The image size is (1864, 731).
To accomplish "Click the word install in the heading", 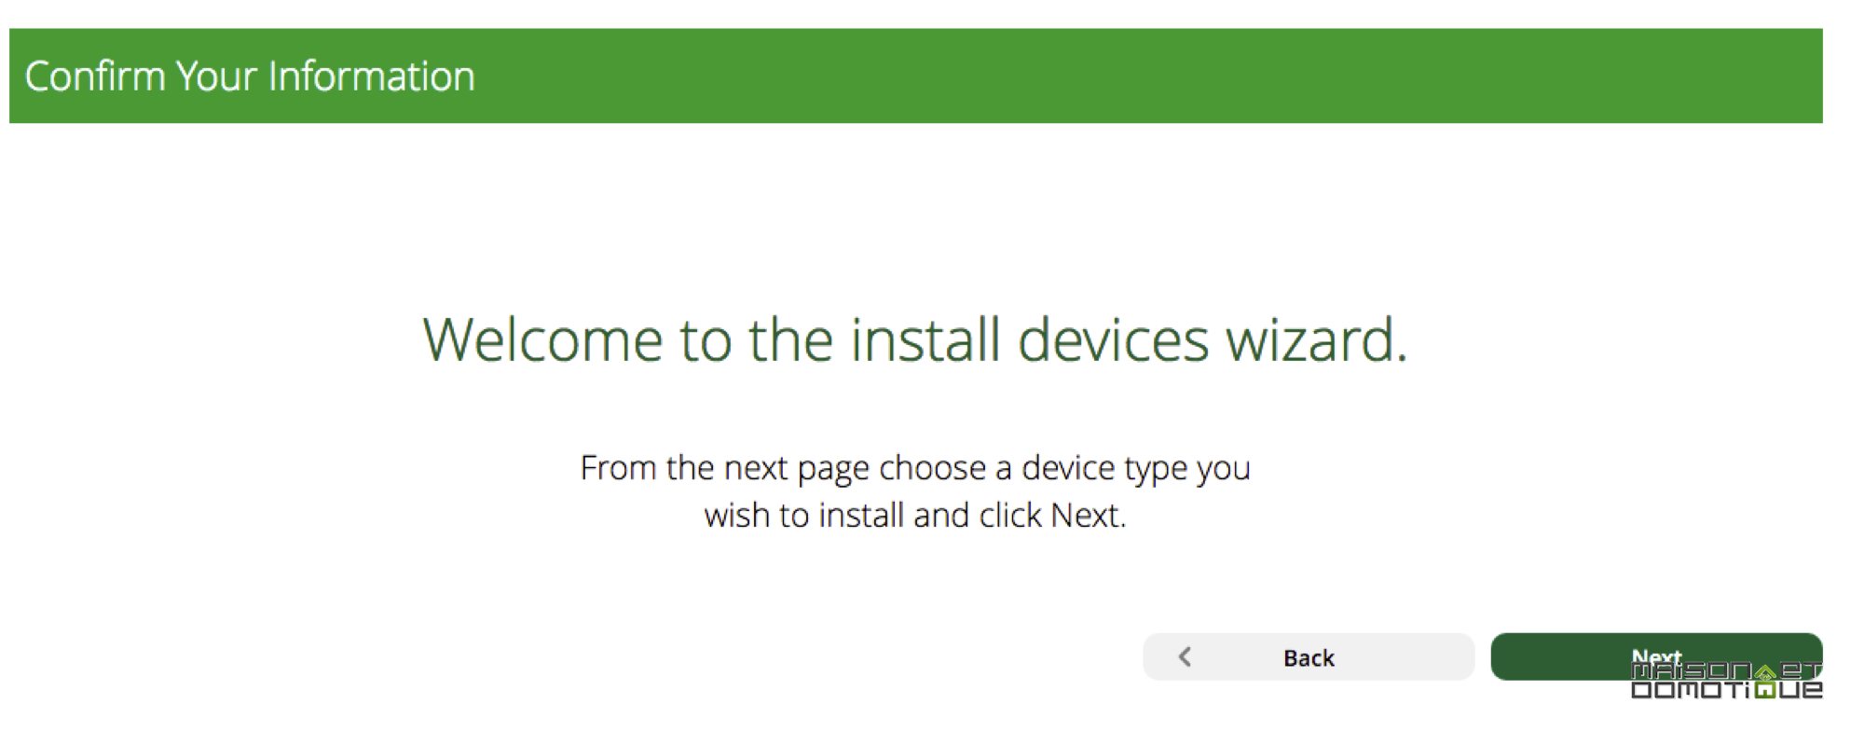I will [925, 339].
